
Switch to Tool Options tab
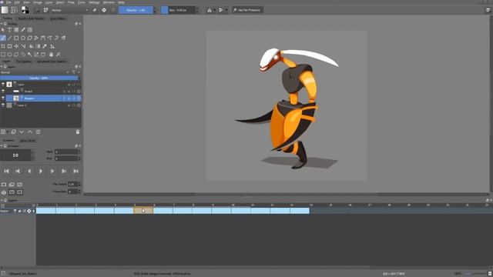coord(24,62)
